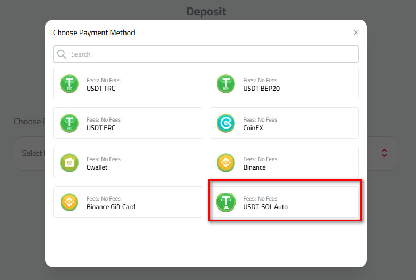Choose USDT BEP20 payment method

[x=284, y=83]
